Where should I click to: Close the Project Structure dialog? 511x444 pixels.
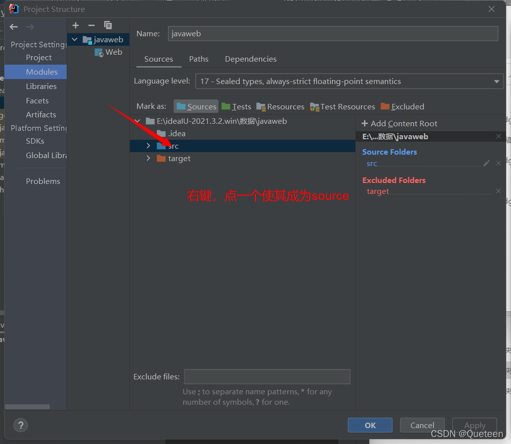pyautogui.click(x=492, y=9)
